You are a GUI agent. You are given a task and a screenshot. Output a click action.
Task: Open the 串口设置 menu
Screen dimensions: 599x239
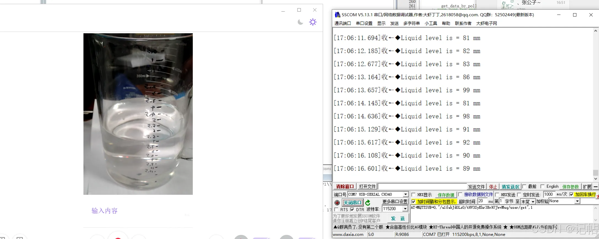click(364, 23)
